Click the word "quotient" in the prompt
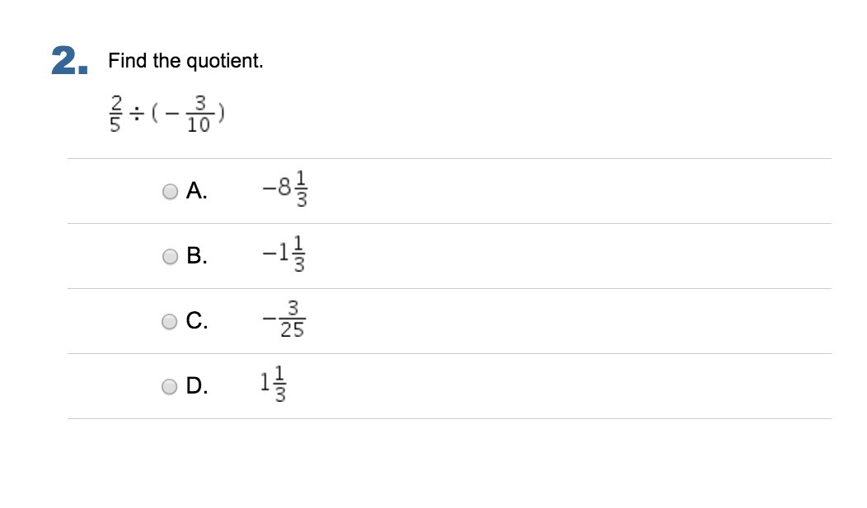This screenshot has height=508, width=867. (222, 61)
